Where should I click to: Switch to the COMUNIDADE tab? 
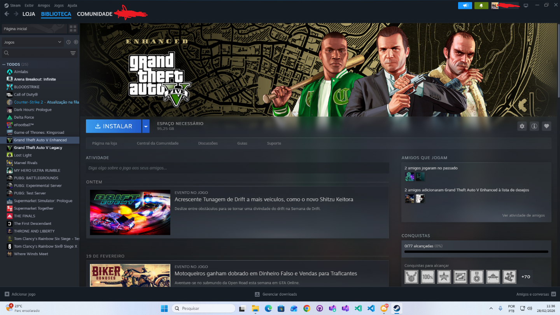pyautogui.click(x=94, y=14)
